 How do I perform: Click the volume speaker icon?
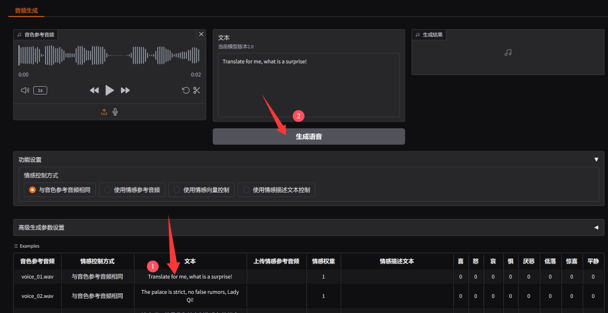pyautogui.click(x=25, y=90)
